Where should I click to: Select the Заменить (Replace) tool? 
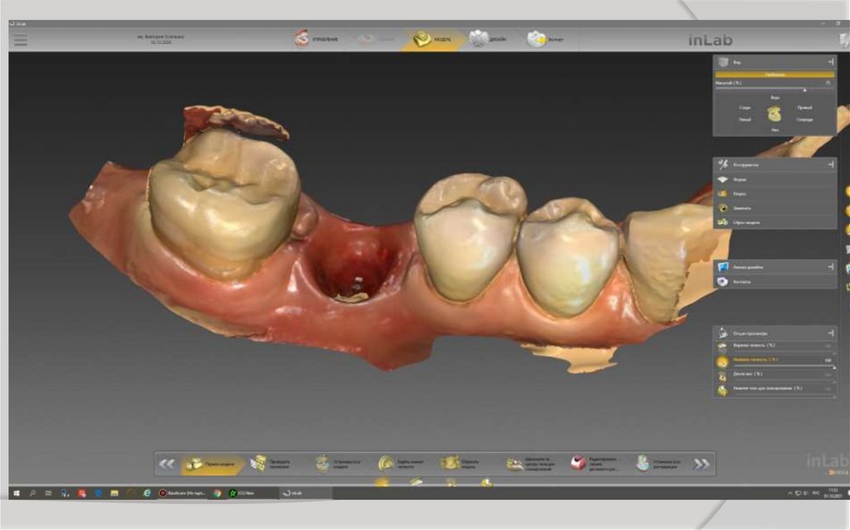(774, 208)
